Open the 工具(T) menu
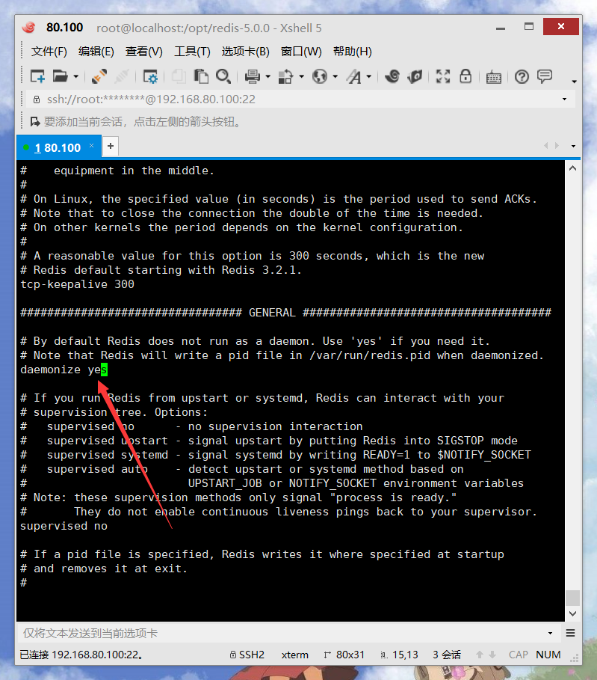 click(192, 52)
